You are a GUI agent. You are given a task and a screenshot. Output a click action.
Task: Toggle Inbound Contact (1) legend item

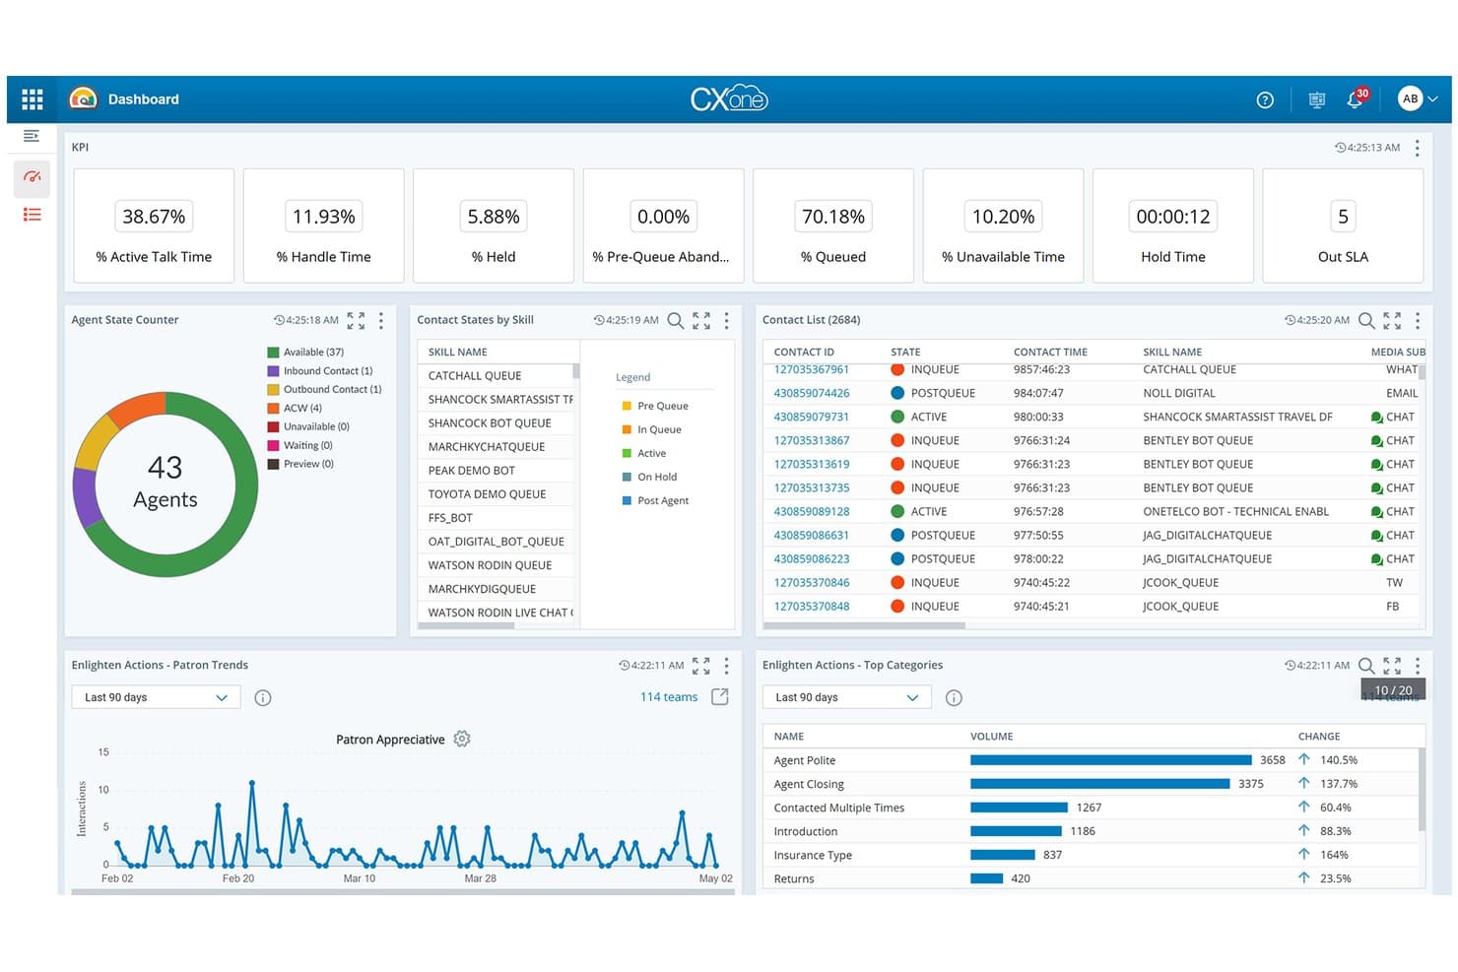320,370
